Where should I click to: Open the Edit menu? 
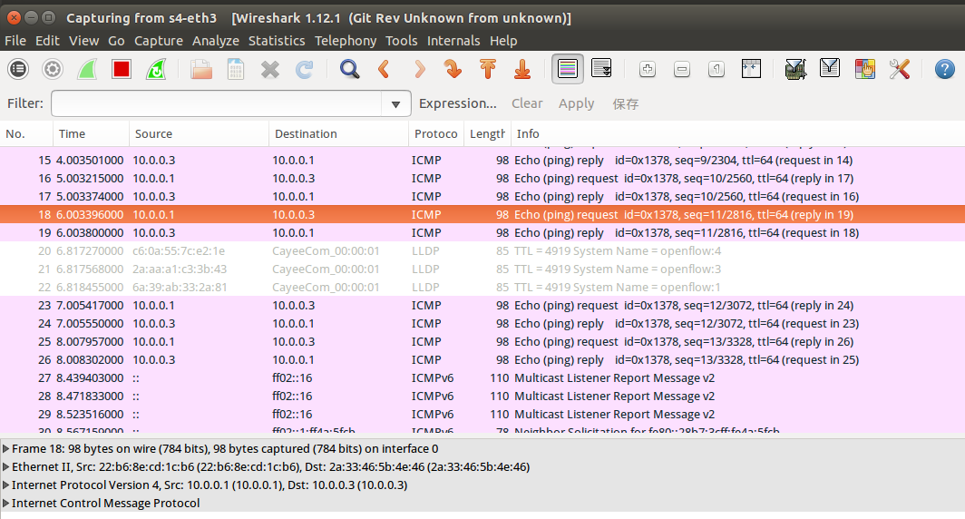(47, 41)
